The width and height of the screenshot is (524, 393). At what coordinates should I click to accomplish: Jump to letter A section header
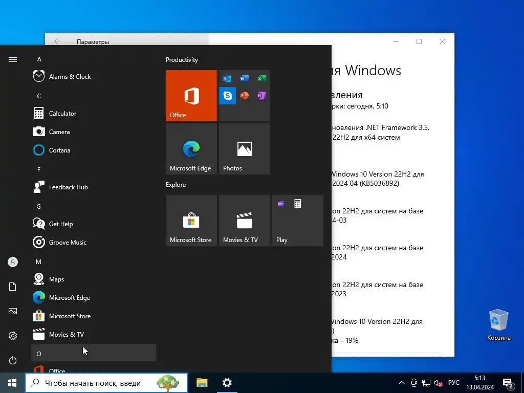pyautogui.click(x=94, y=59)
